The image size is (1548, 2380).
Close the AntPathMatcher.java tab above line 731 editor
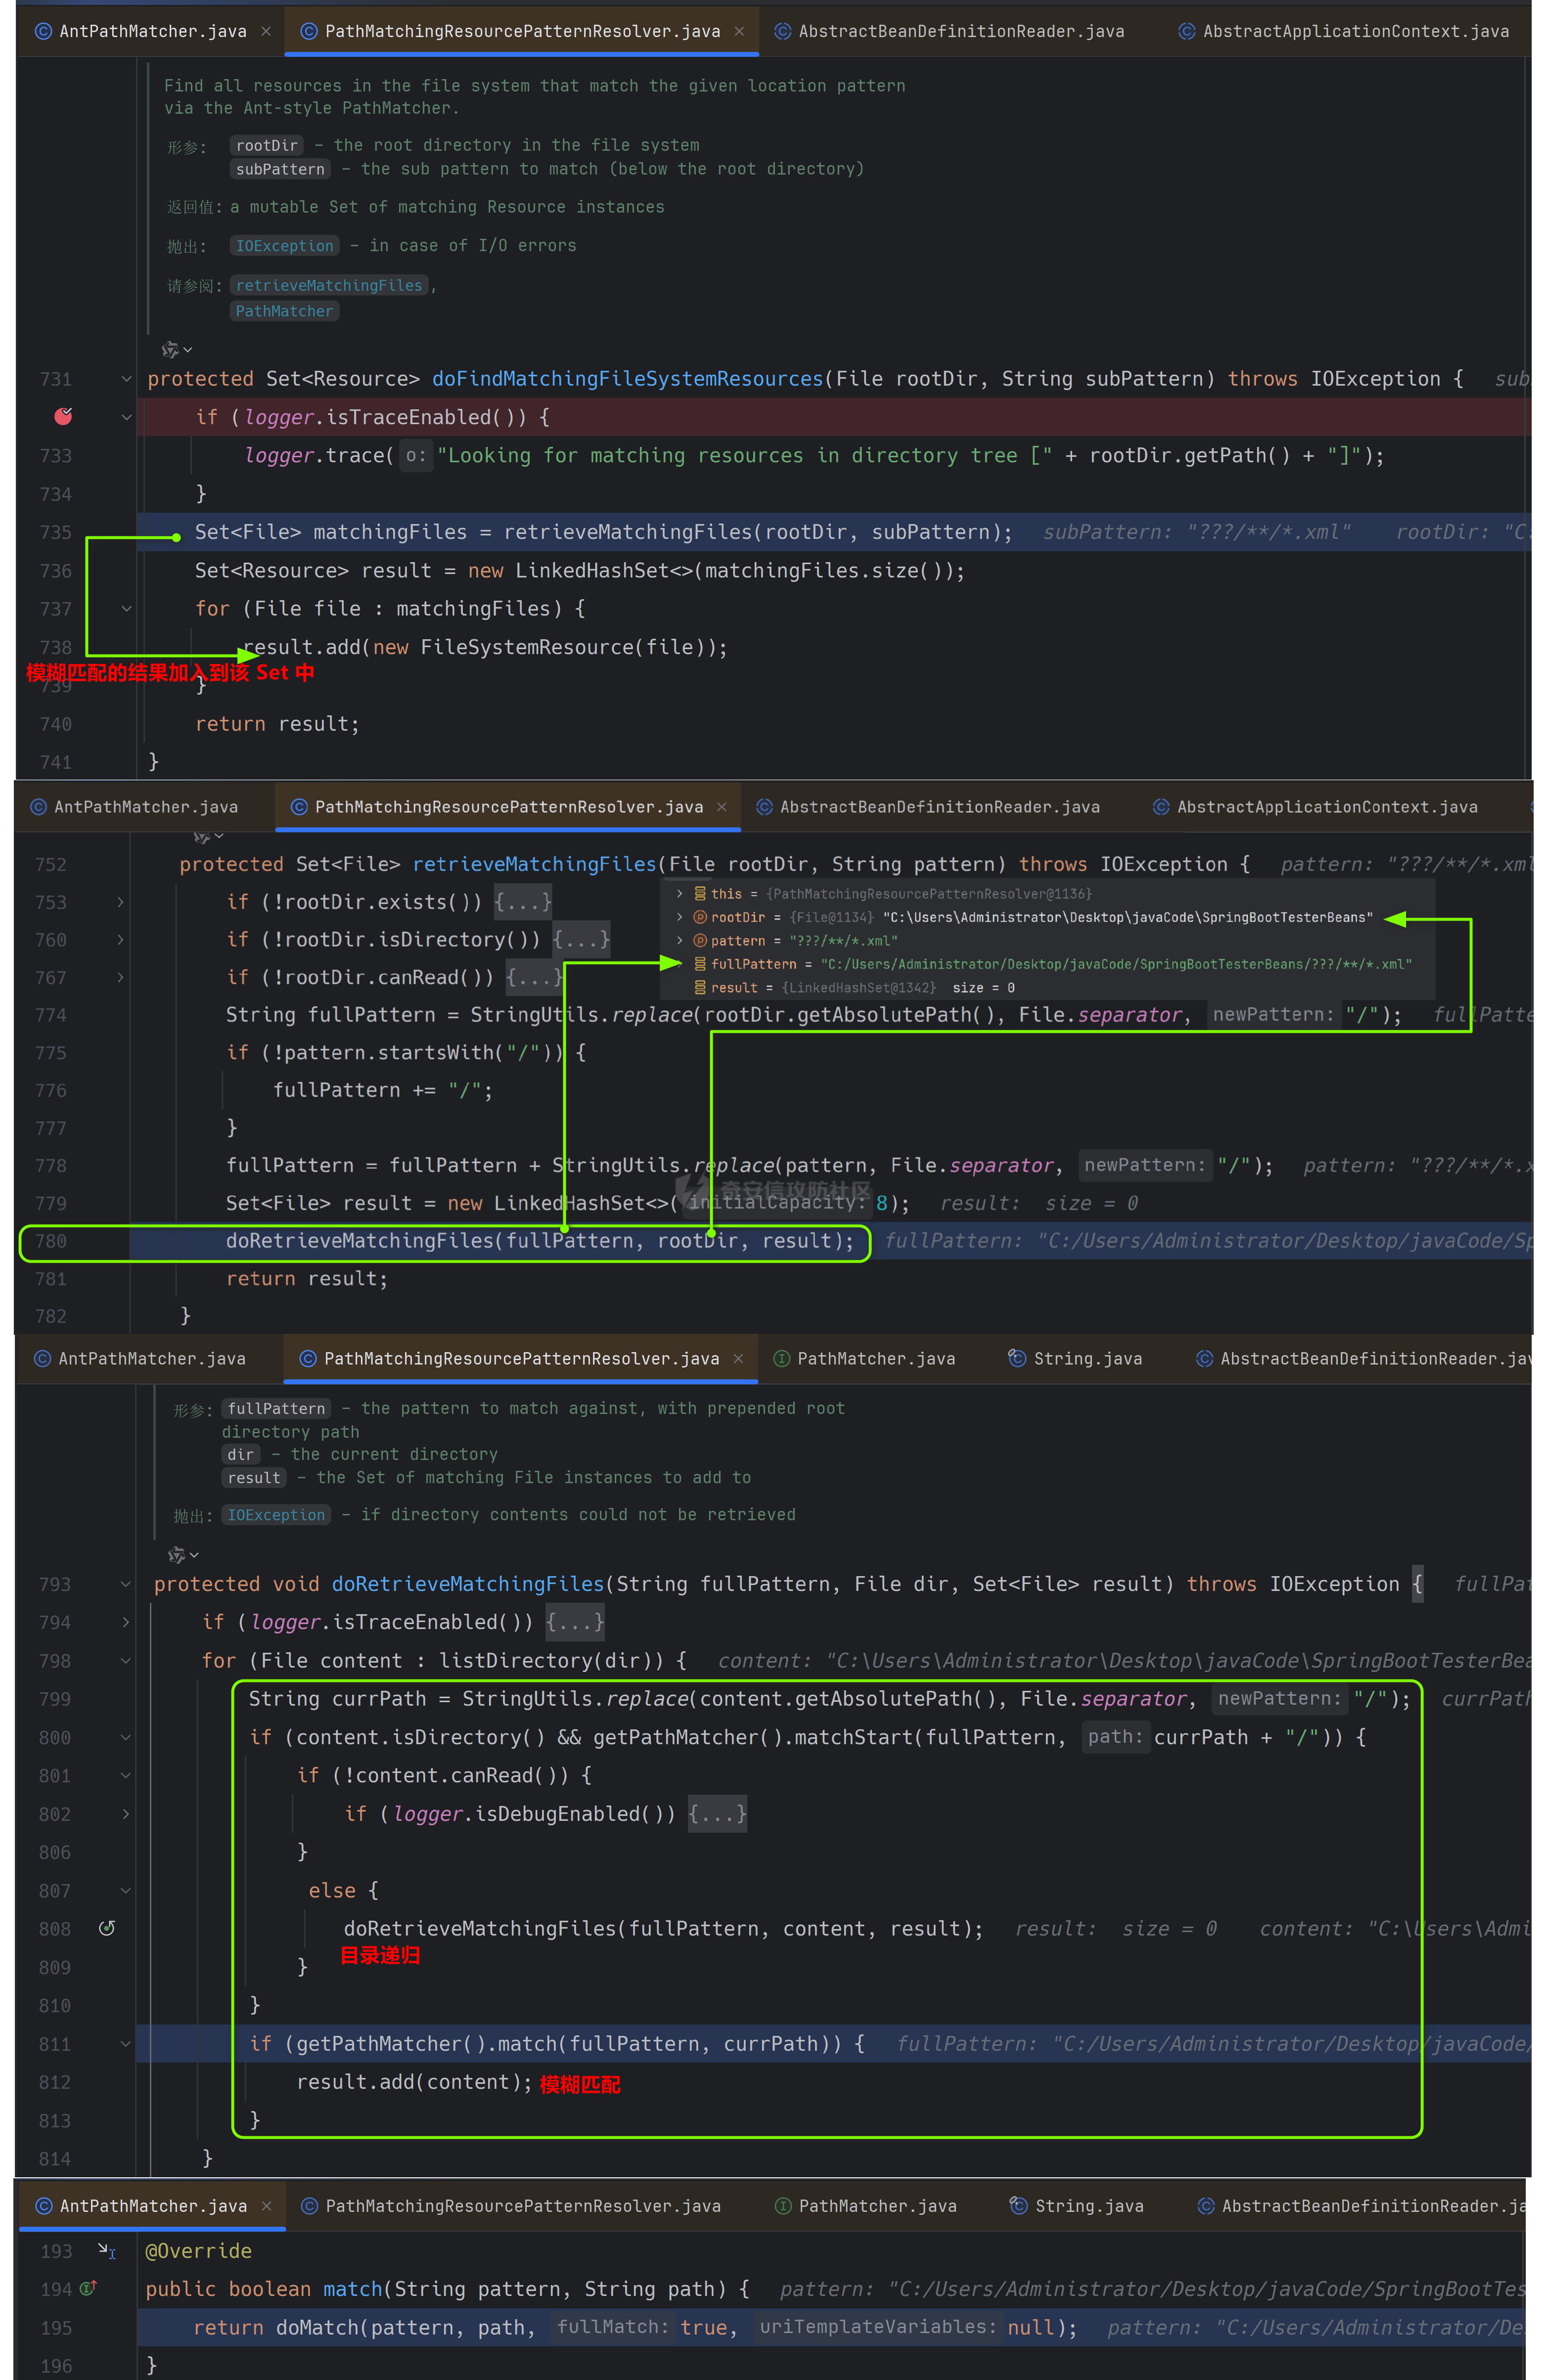[x=266, y=31]
